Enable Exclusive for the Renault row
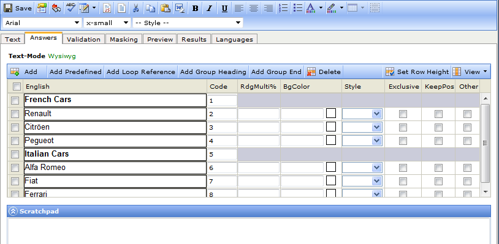499x244 pixels. [403, 114]
